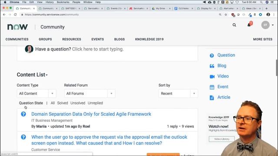Expand the Content List heading caret
Image resolution: width=278 pixels, height=156 pixels.
point(46,75)
